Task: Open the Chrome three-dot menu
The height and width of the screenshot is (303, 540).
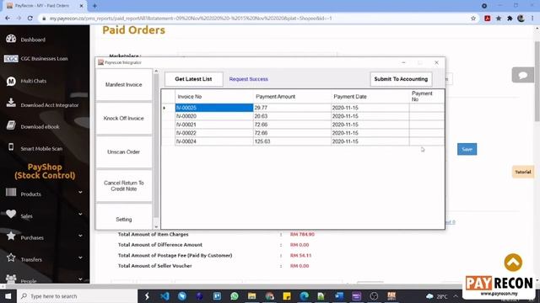Action: click(x=532, y=19)
